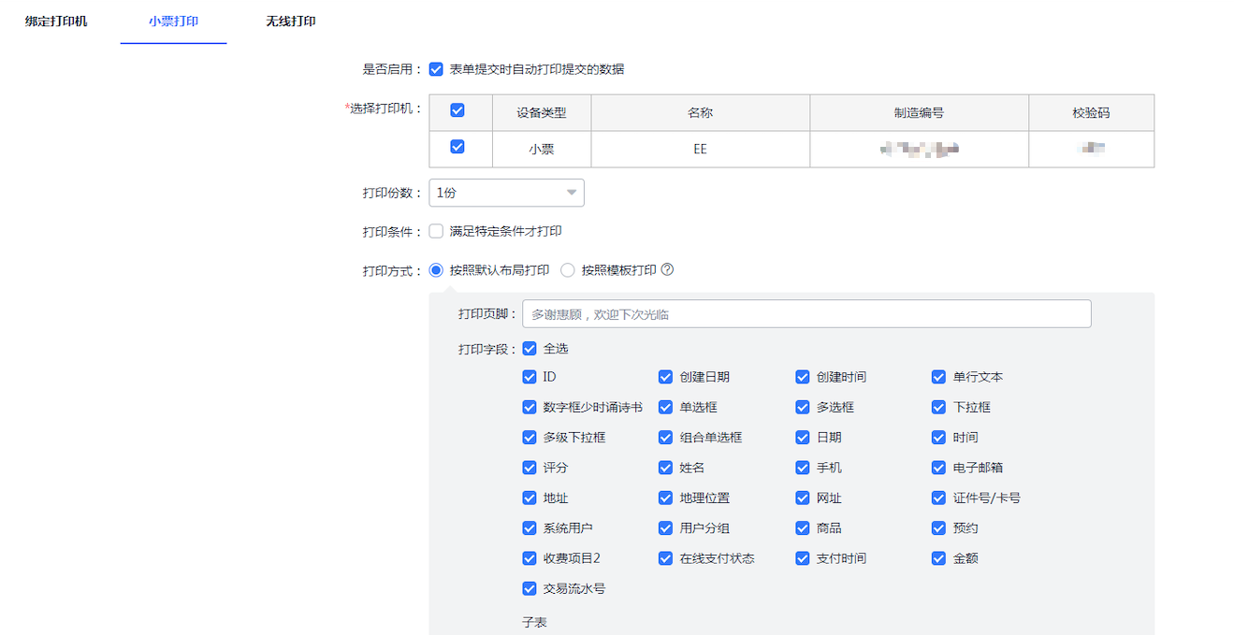Uncheck the 电子邮箱 field checkbox

tap(939, 468)
